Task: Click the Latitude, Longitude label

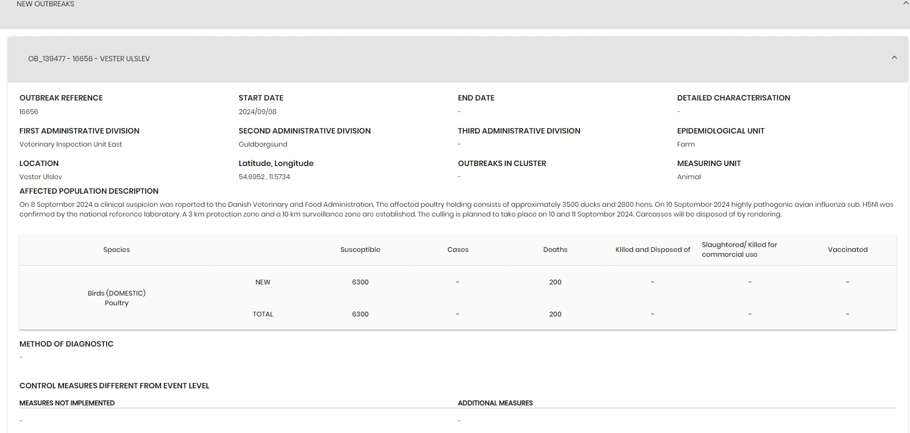Action: coord(276,164)
